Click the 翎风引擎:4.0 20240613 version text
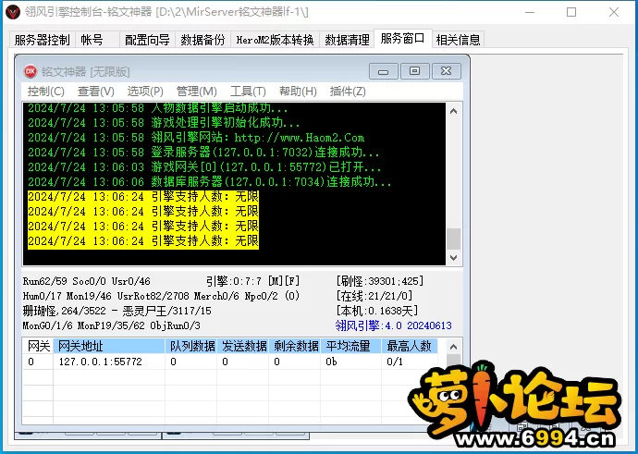This screenshot has width=638, height=454. pyautogui.click(x=394, y=325)
